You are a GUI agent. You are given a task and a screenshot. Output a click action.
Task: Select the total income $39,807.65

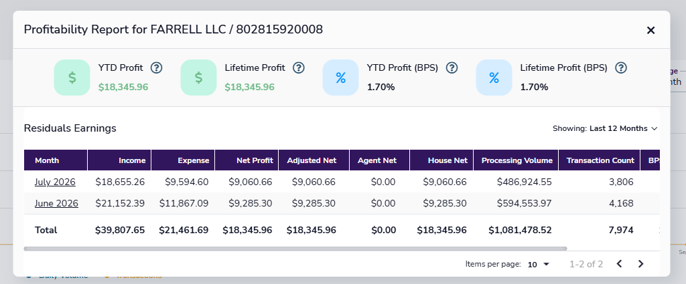click(x=120, y=230)
